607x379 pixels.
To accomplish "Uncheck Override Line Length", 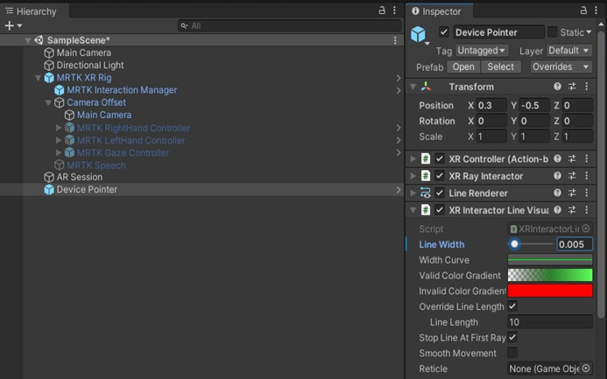I will (512, 306).
